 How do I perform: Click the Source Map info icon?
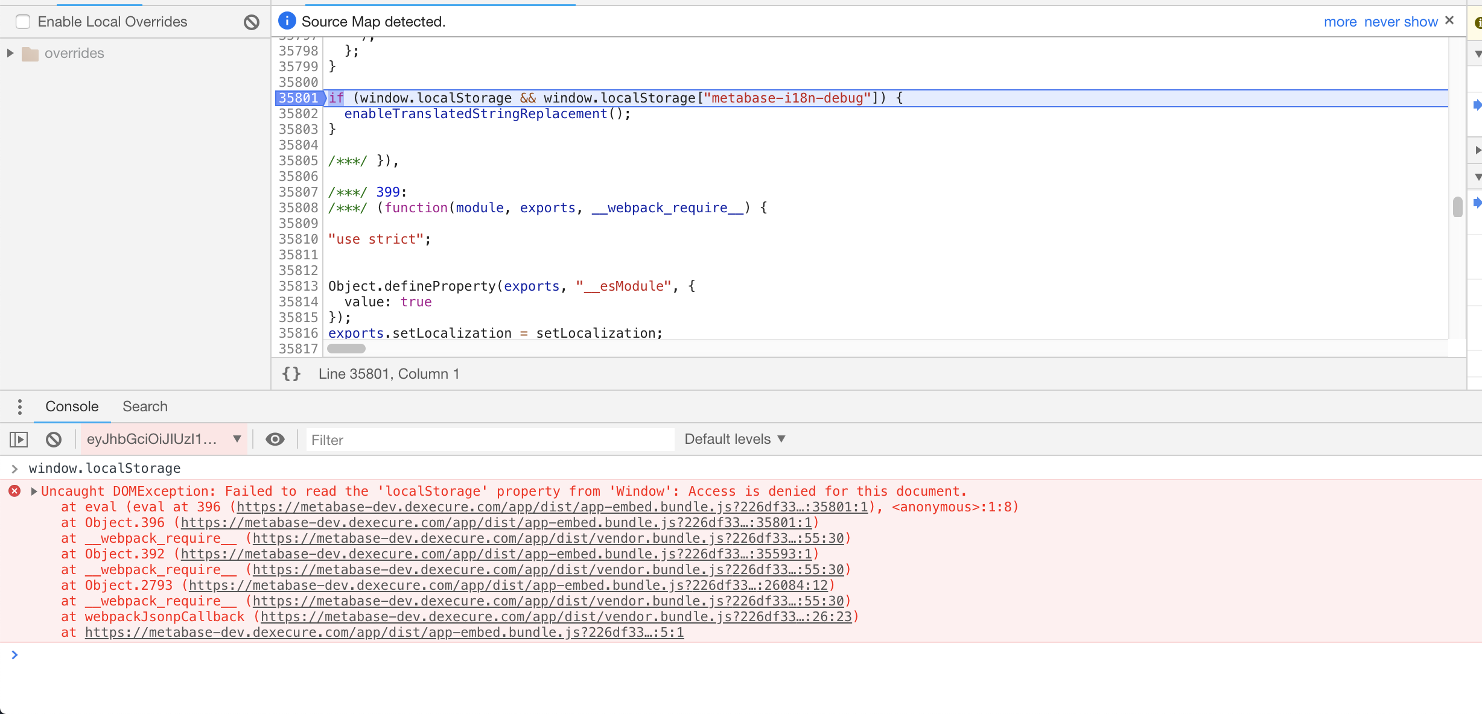coord(287,21)
